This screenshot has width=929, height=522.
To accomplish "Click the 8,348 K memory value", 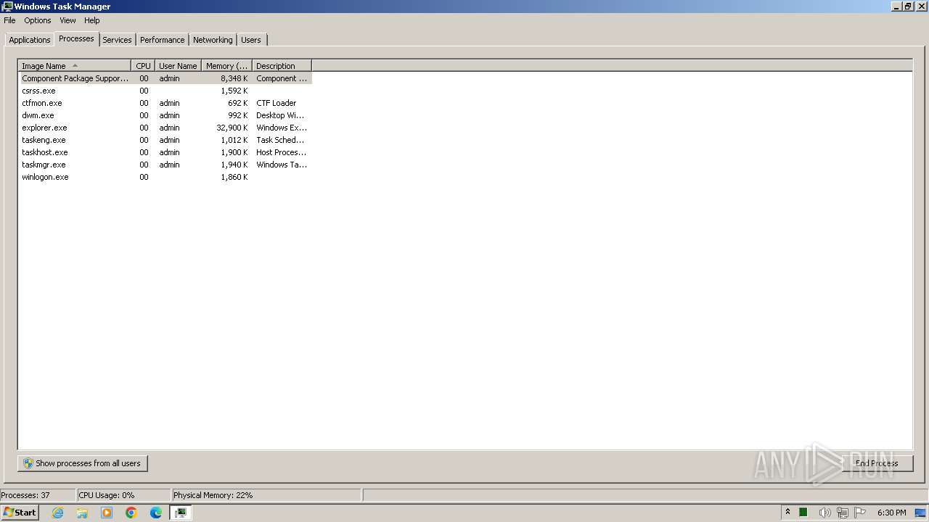I will pos(234,78).
